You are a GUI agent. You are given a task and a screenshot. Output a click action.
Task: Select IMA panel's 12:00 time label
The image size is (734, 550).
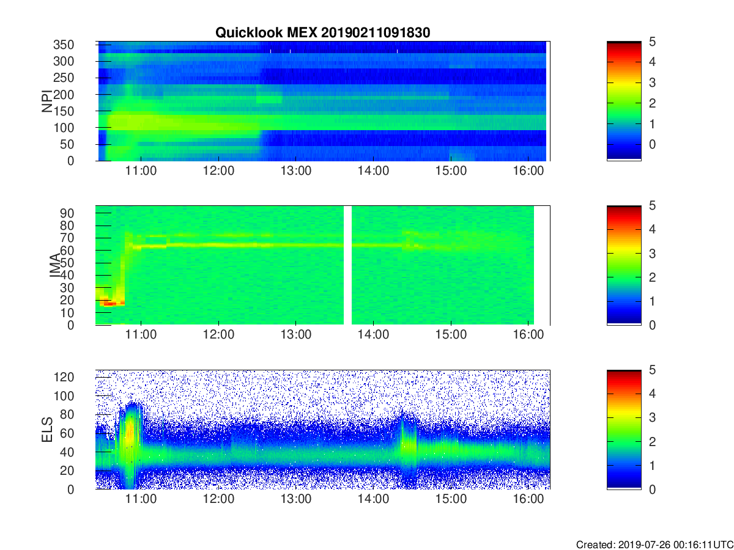(x=218, y=335)
